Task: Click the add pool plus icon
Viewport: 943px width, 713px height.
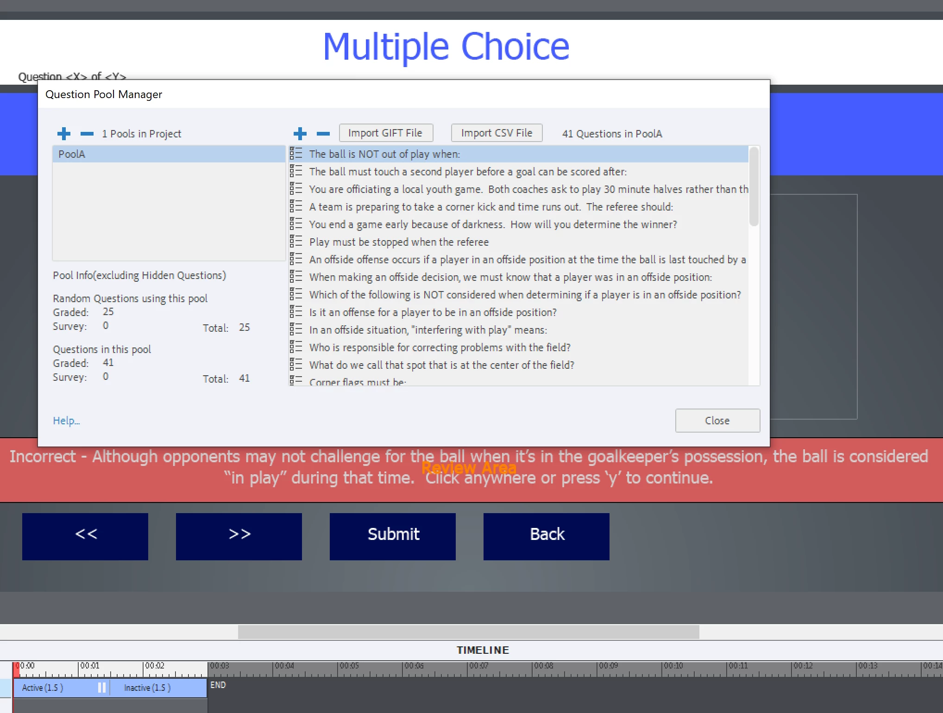Action: click(x=64, y=134)
